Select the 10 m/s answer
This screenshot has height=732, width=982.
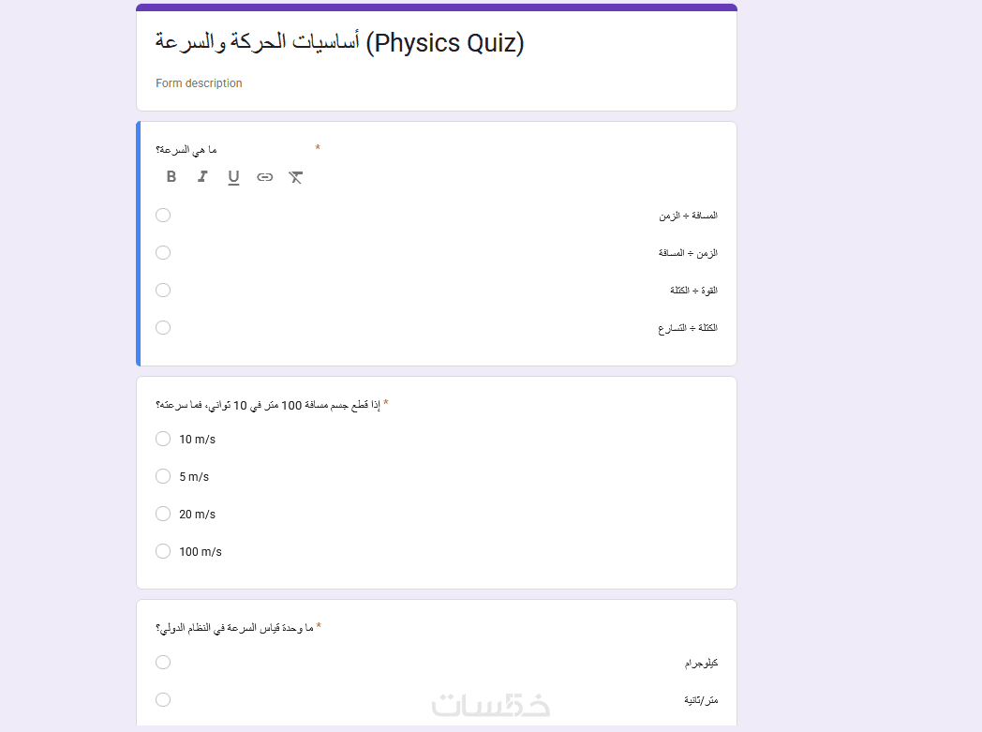click(163, 439)
